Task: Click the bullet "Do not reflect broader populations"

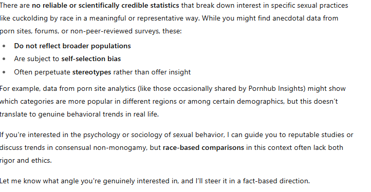Action: point(72,46)
